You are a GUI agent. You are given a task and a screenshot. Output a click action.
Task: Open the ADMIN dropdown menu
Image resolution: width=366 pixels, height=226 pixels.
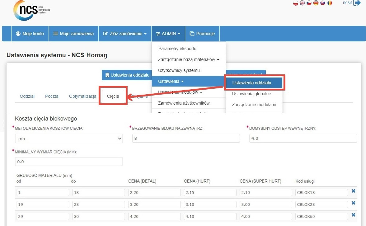click(168, 34)
